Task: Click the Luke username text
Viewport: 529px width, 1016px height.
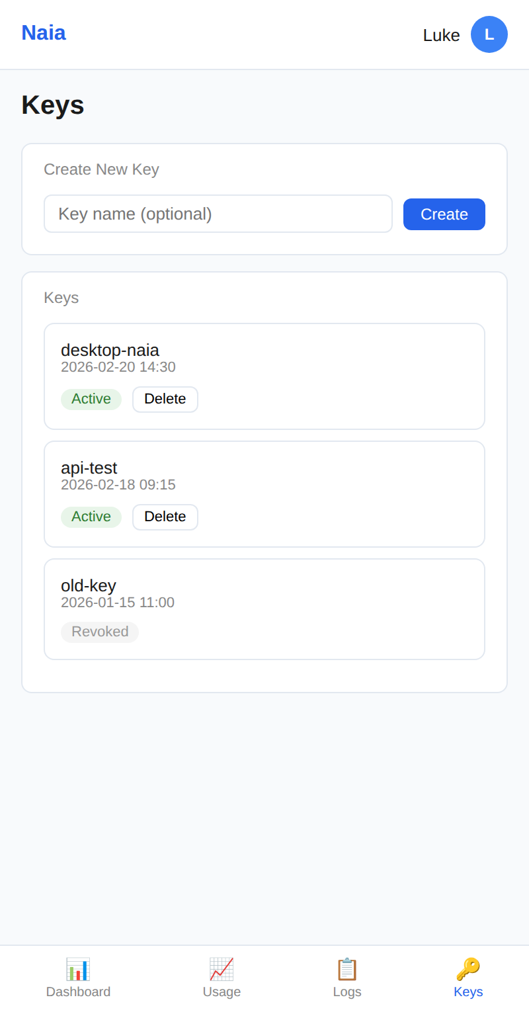Action: tap(441, 35)
